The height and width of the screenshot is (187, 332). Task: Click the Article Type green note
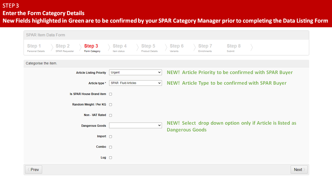click(x=227, y=83)
